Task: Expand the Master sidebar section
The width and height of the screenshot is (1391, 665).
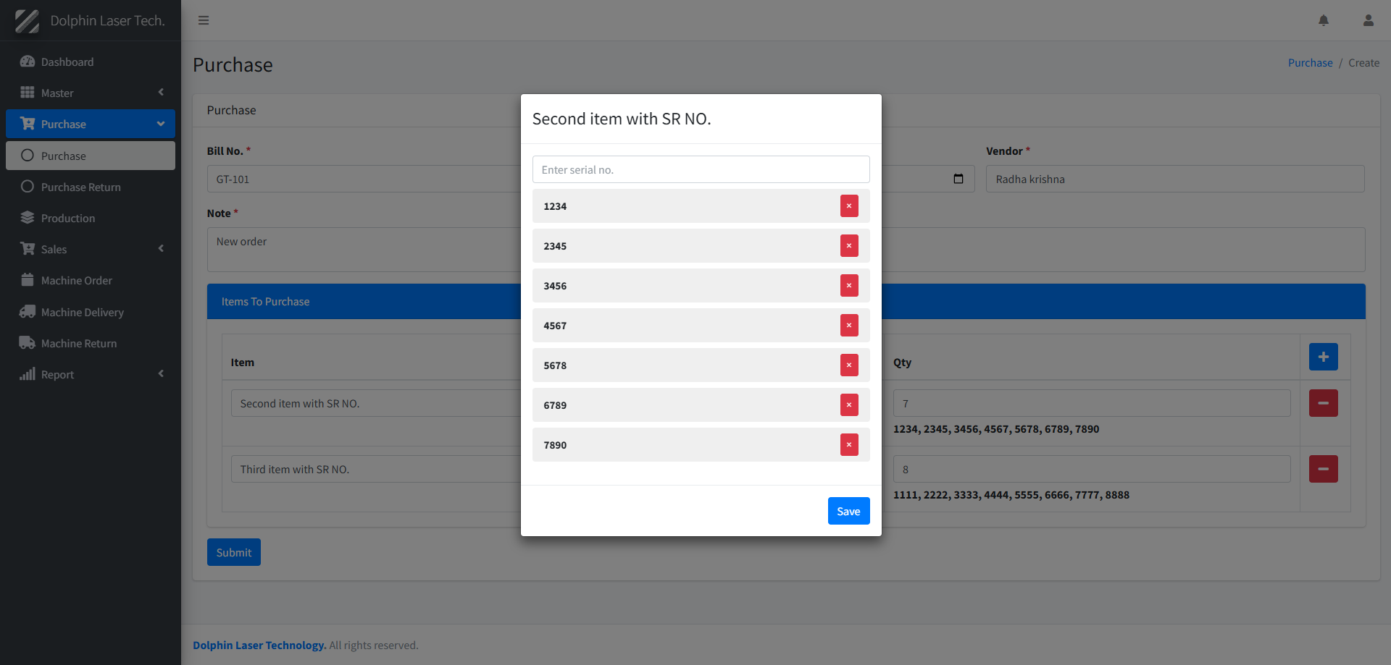Action: (161, 93)
